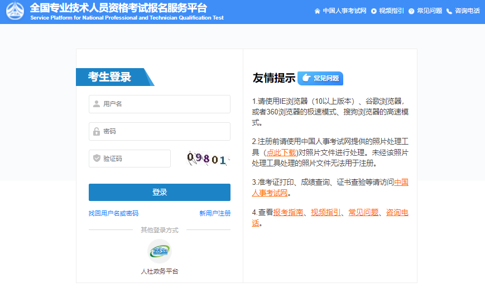This screenshot has width=485, height=292.
Task: Click the platform logo emblem in header
Action: [15, 11]
